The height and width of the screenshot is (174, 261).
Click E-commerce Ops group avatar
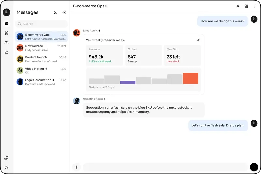pos(20,37)
